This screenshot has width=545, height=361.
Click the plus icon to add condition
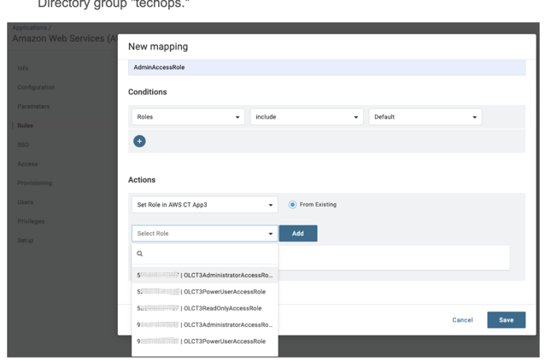tap(139, 142)
